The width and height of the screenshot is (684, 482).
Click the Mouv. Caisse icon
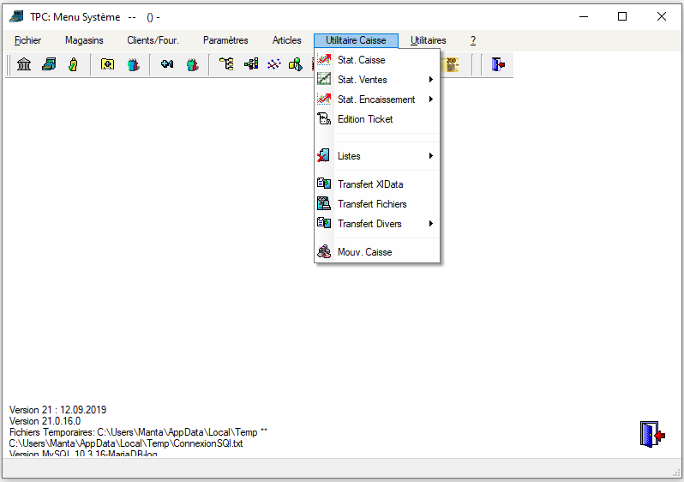(324, 251)
